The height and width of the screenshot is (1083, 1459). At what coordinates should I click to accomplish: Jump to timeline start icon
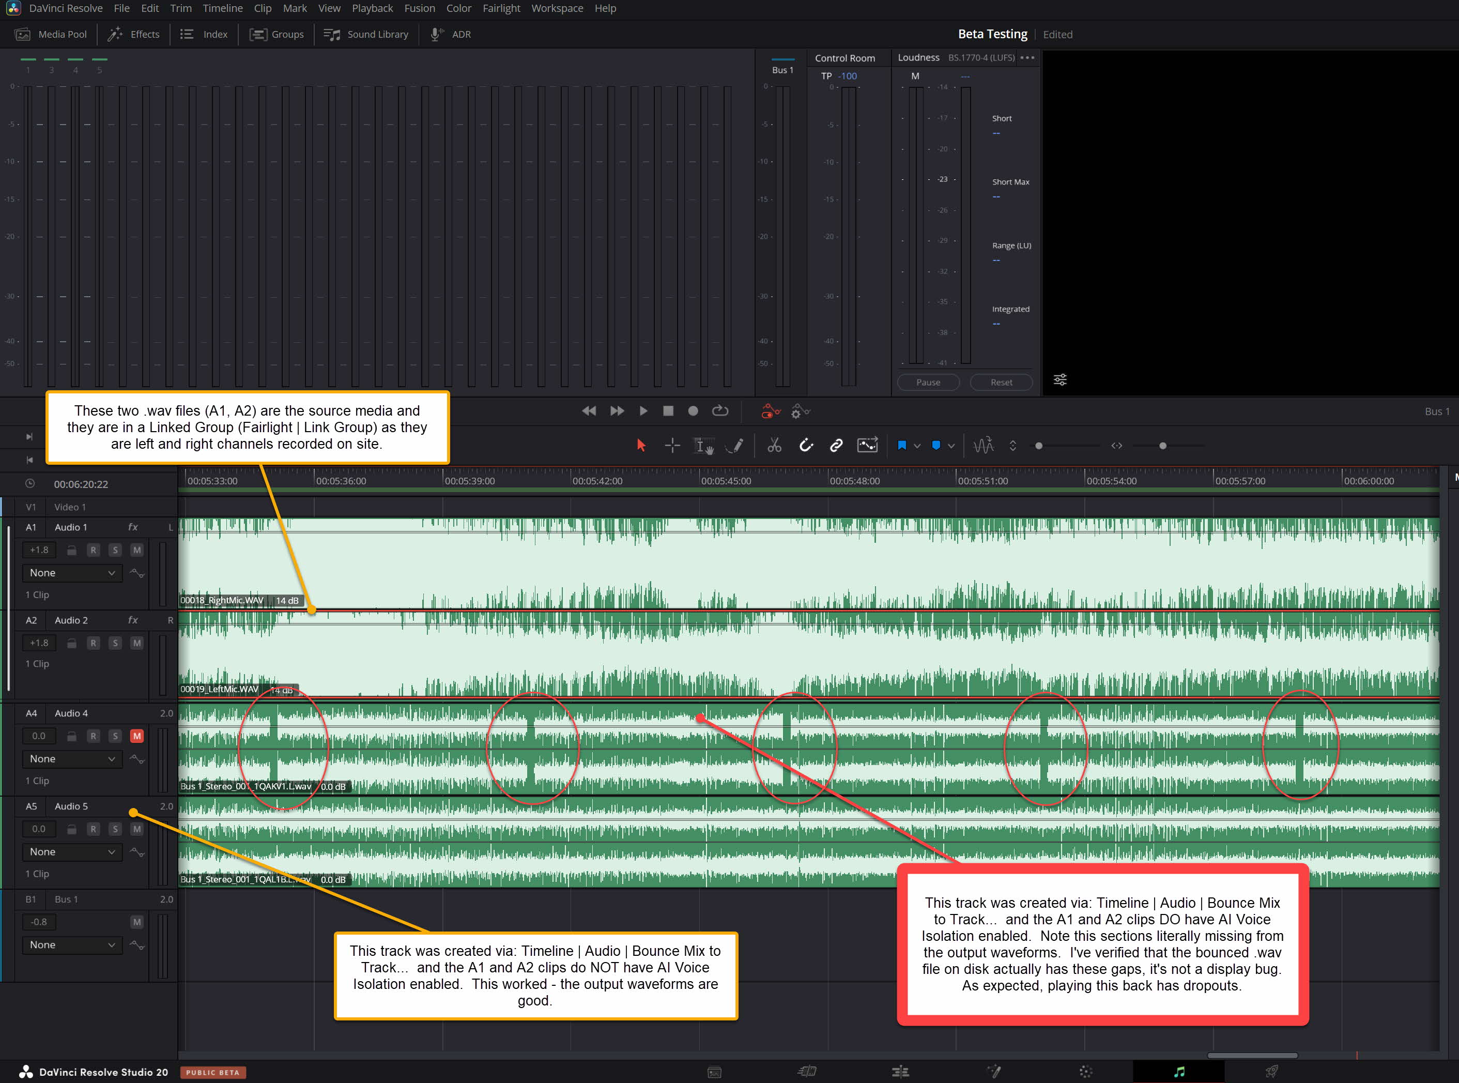click(x=29, y=460)
